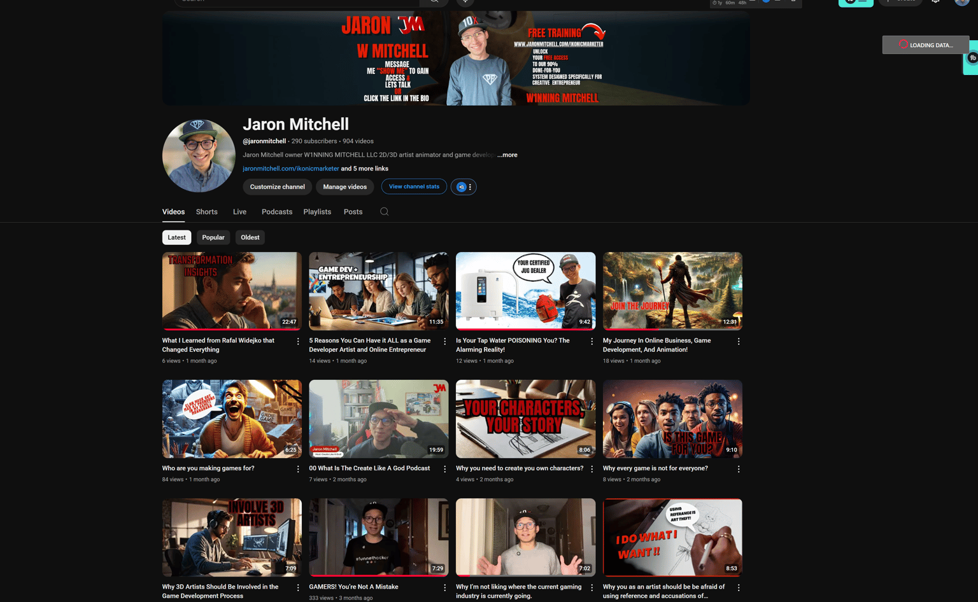Screen dimensions: 978x602
Task: Play Is This Game For You thumbnail
Action: (672, 419)
